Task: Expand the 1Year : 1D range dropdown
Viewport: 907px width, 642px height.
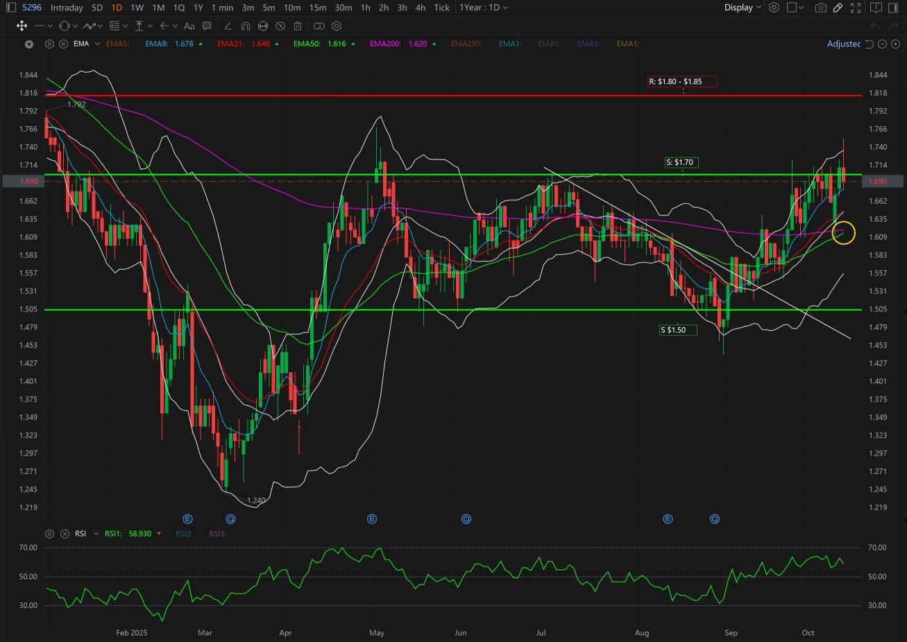Action: (484, 8)
